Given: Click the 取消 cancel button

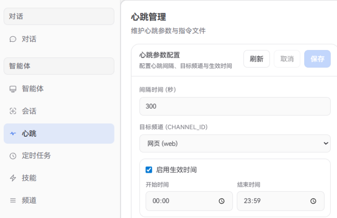Looking at the screenshot, I should click(287, 59).
